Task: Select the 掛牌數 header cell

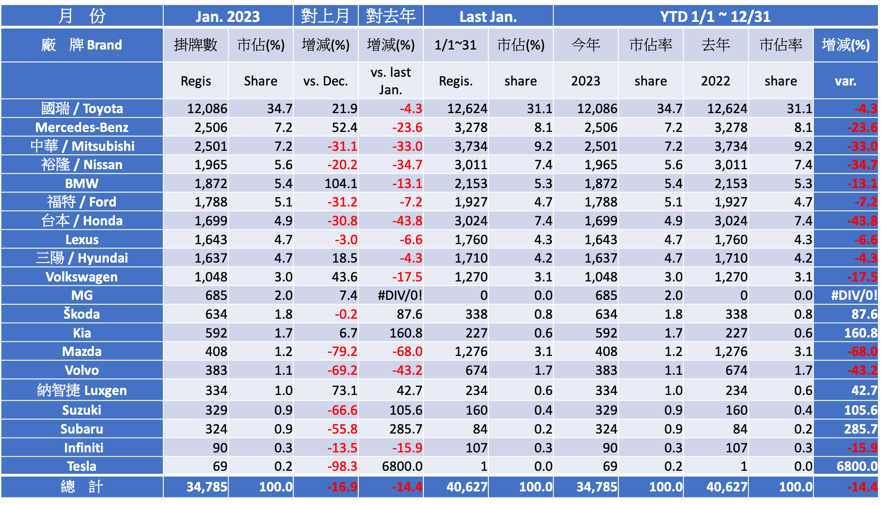Action: click(x=196, y=45)
